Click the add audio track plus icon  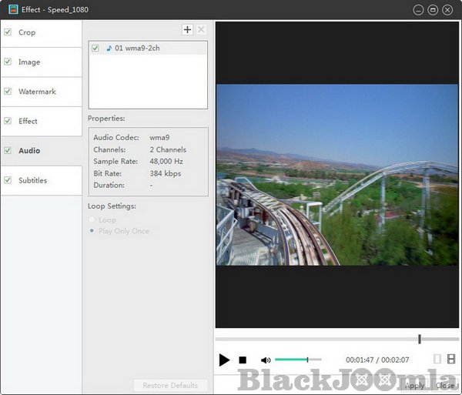pyautogui.click(x=187, y=30)
